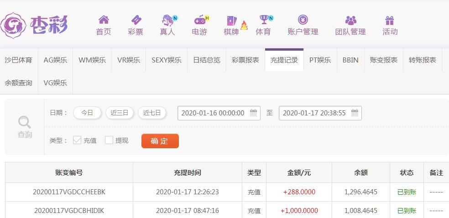Click the 彩票 lottery ticket icon
The image size is (449, 218).
click(136, 20)
